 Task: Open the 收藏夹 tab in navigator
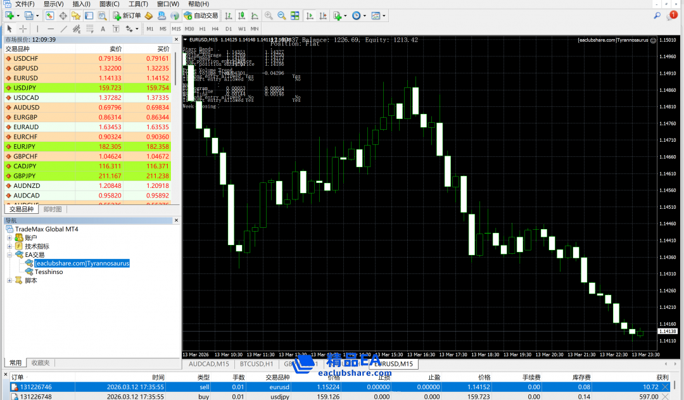click(x=41, y=363)
